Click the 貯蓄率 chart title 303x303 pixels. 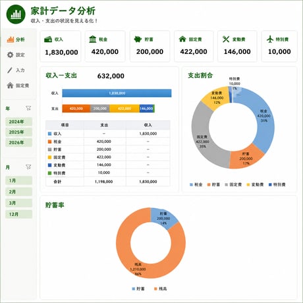(x=55, y=205)
